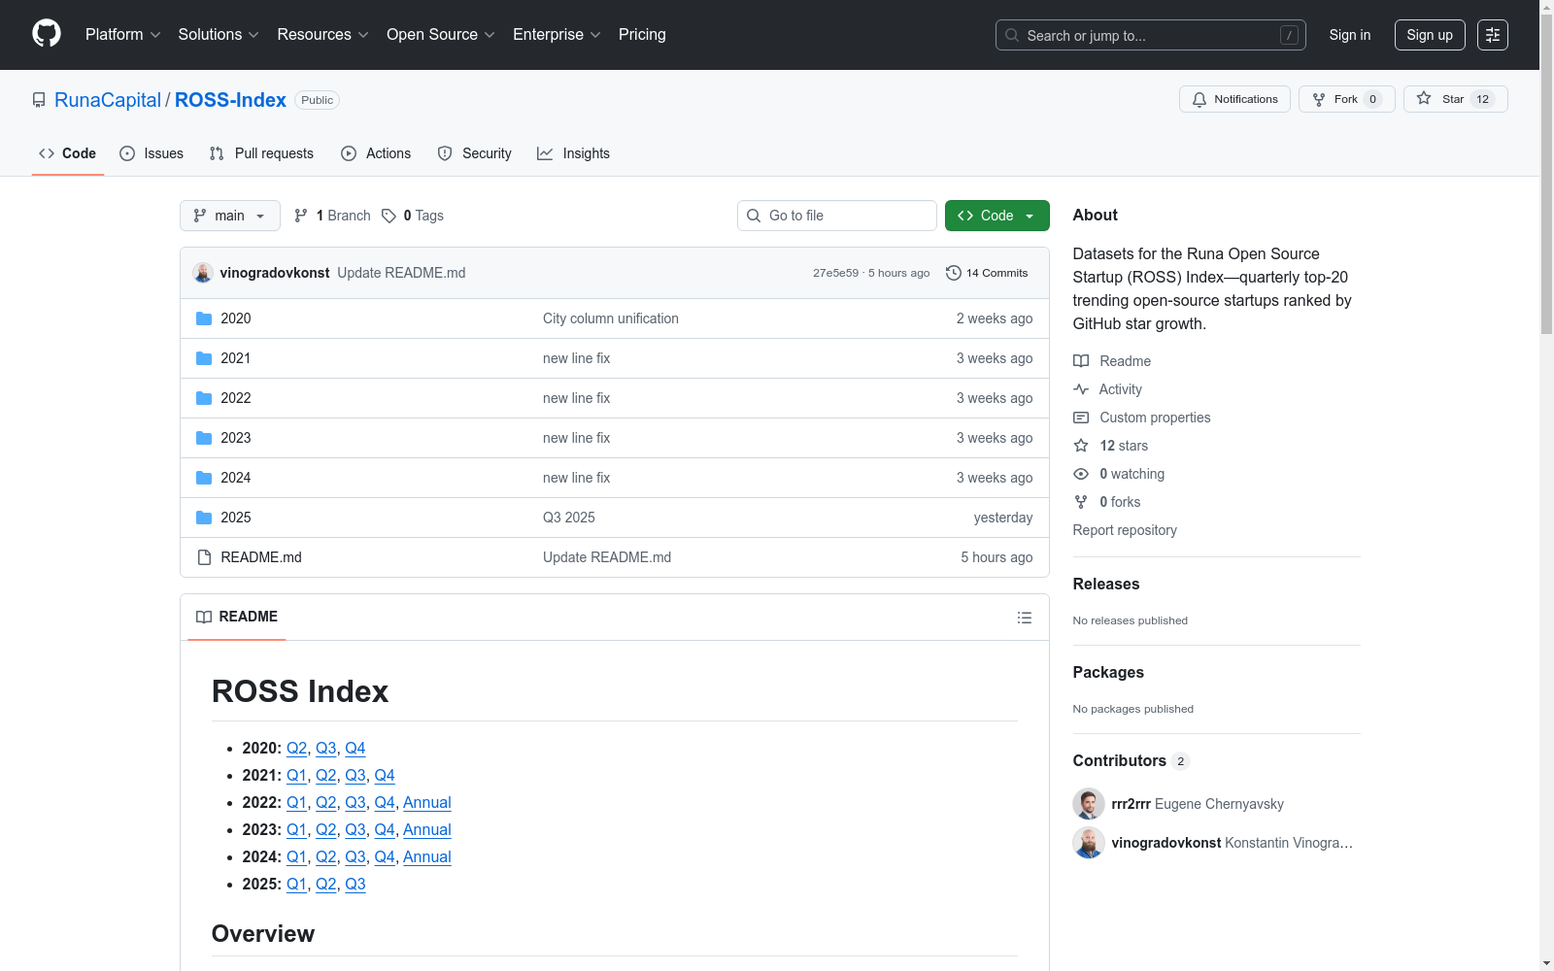This screenshot has width=1554, height=971.
Task: Click the Sign up button
Action: pos(1430,35)
